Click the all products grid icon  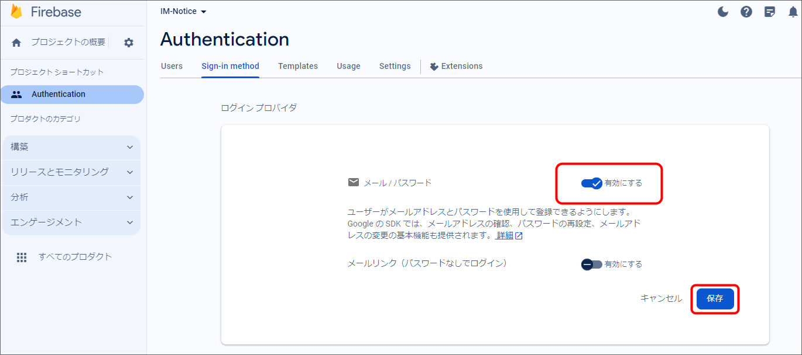click(22, 257)
